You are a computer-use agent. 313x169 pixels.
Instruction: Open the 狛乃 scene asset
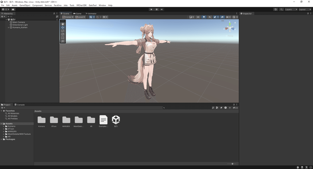point(116,120)
